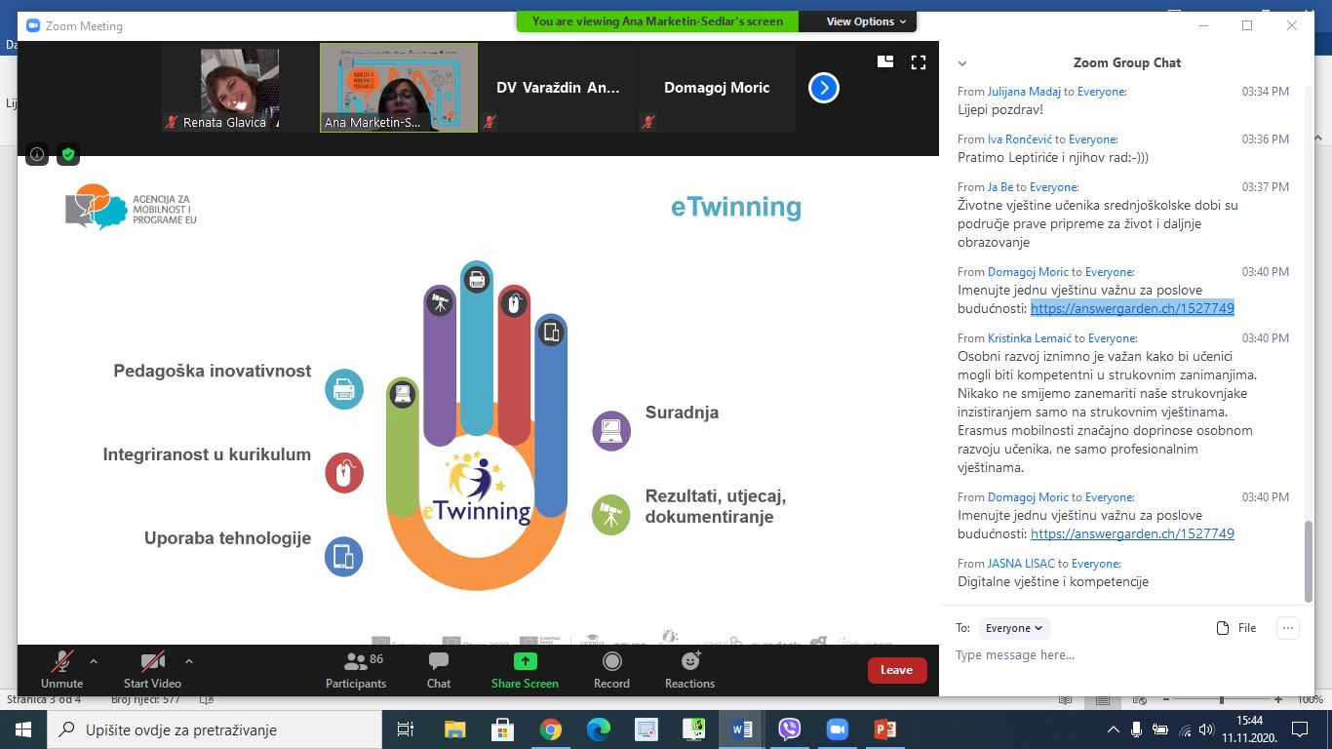
Task: Open the View Options dropdown
Action: point(866,21)
